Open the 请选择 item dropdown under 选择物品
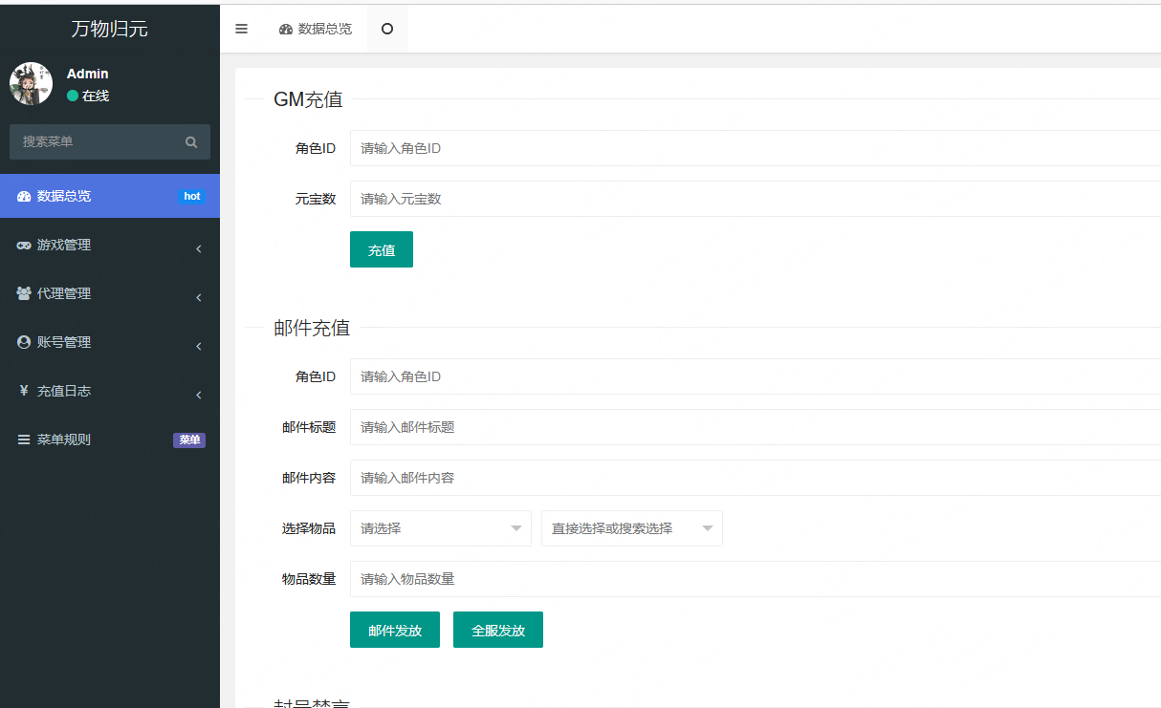The width and height of the screenshot is (1161, 708). [x=440, y=527]
